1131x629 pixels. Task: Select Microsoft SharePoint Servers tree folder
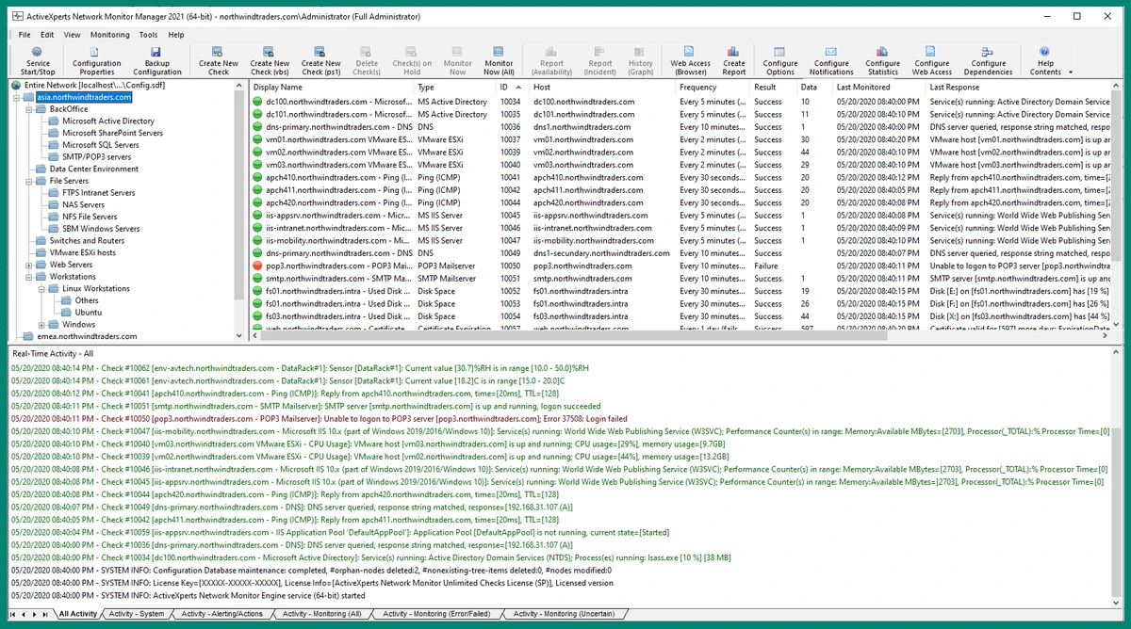112,133
